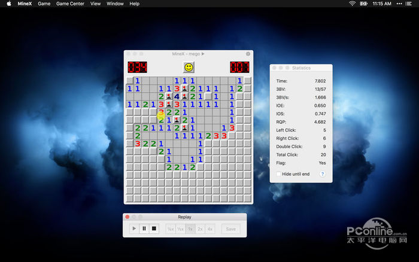419x262 pixels.
Task: Pause the replay
Action: pos(144,229)
